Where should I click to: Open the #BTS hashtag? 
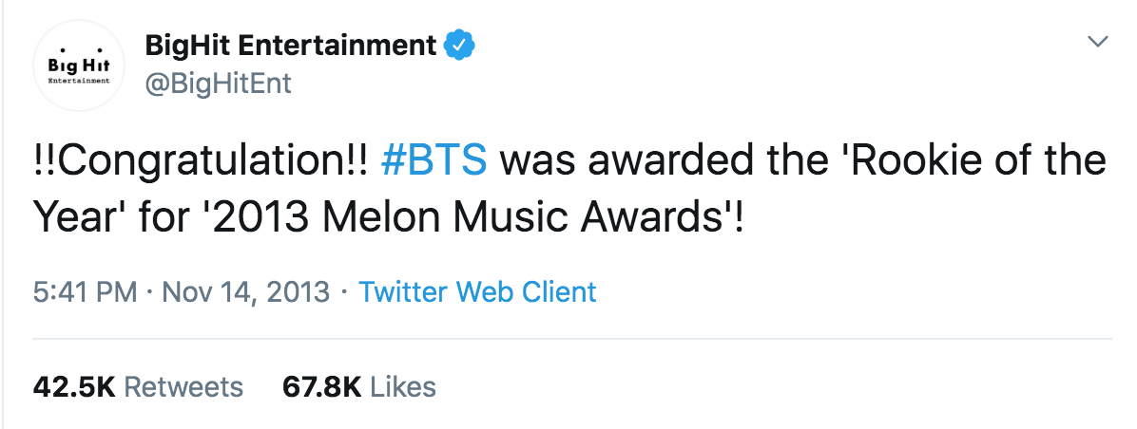coord(434,160)
